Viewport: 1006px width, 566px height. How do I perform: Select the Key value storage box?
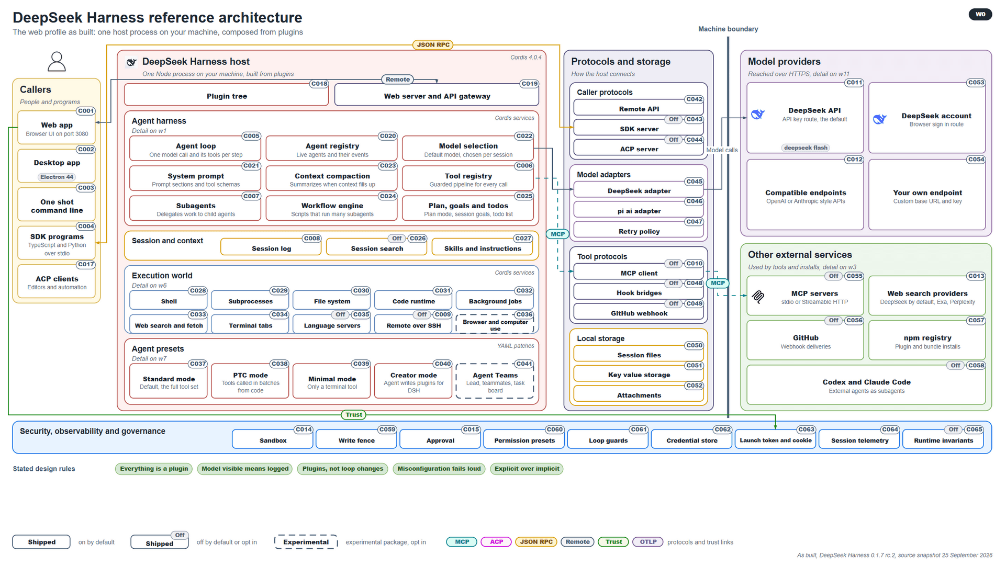[639, 374]
